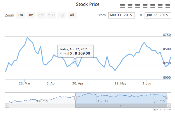Open the rightmost hamburger export menu

(x=168, y=6)
